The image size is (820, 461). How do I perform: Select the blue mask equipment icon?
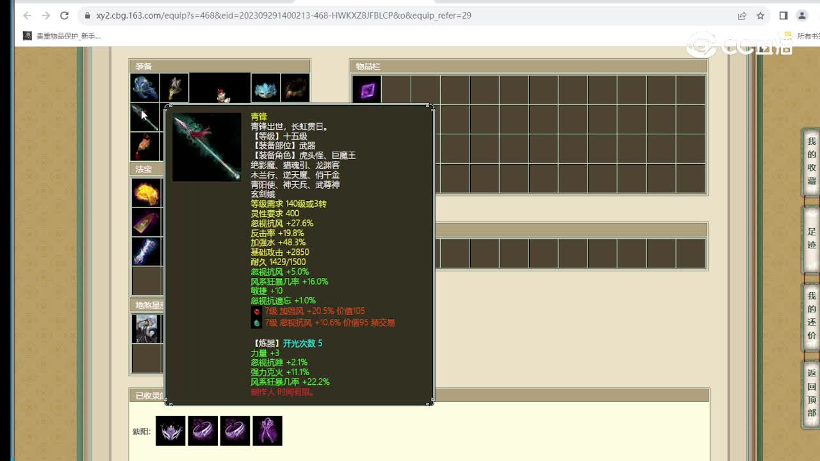(265, 88)
